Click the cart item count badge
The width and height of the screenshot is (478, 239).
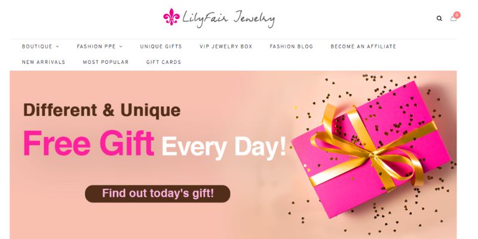point(456,15)
